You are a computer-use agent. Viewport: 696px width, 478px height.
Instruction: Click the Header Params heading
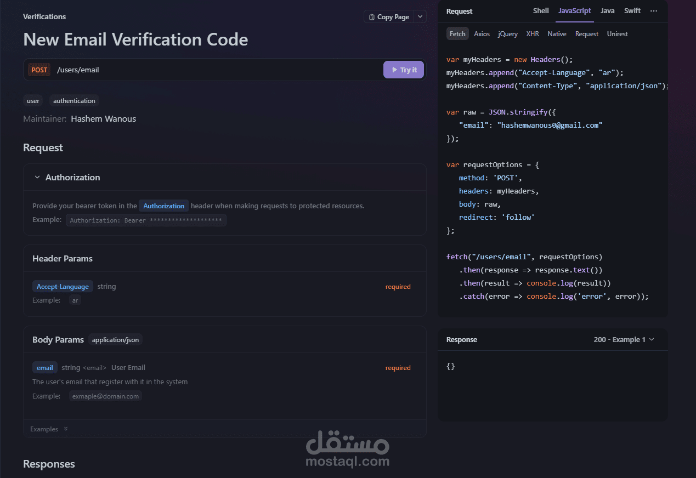[63, 258]
